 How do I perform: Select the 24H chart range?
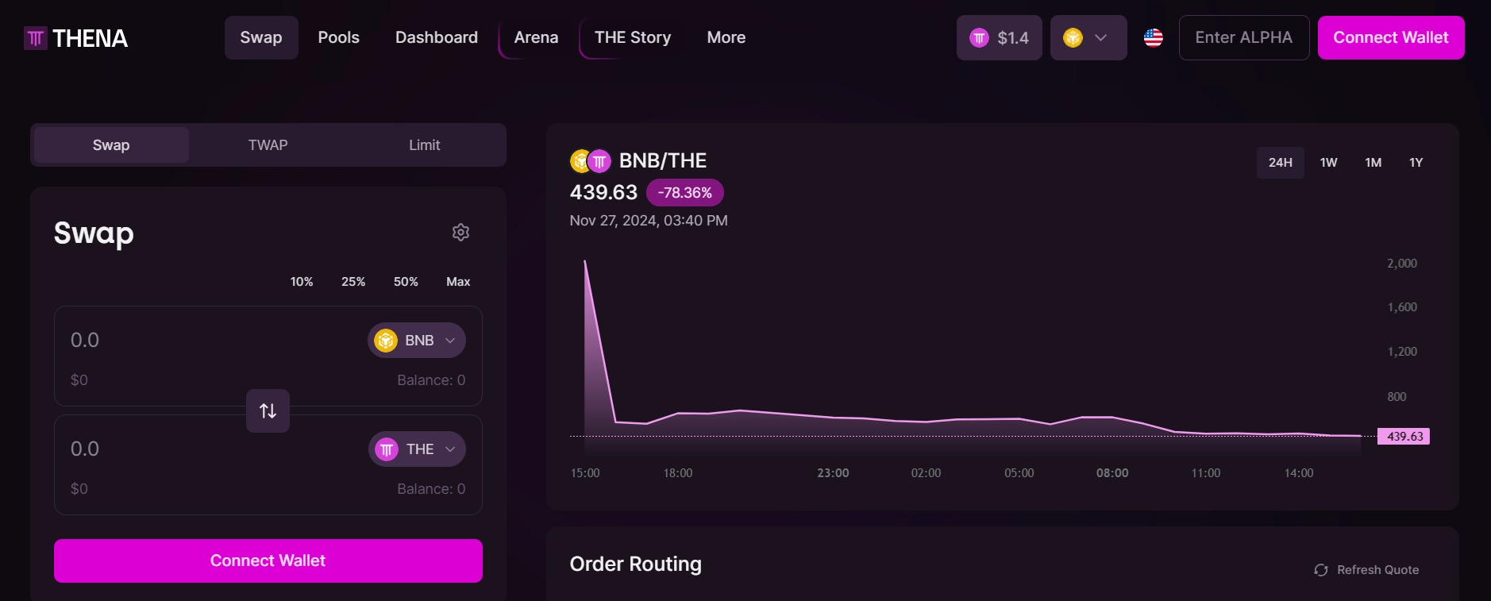pos(1280,162)
